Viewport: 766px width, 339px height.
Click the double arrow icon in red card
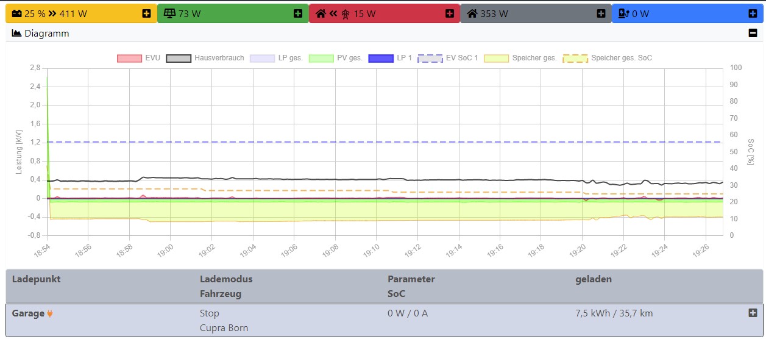(333, 13)
